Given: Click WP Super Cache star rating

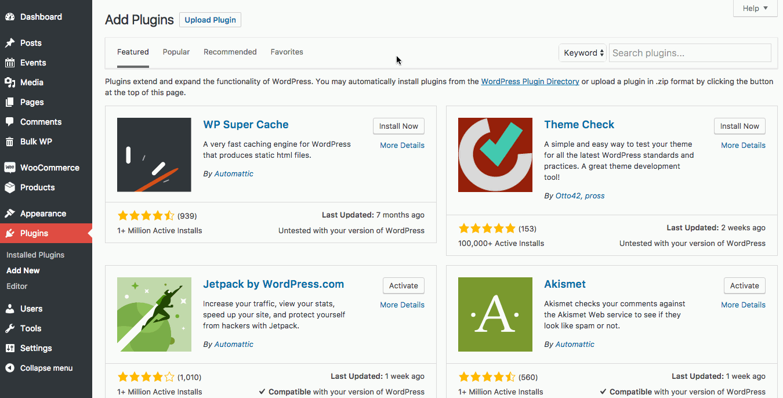Looking at the screenshot, I should pos(146,216).
